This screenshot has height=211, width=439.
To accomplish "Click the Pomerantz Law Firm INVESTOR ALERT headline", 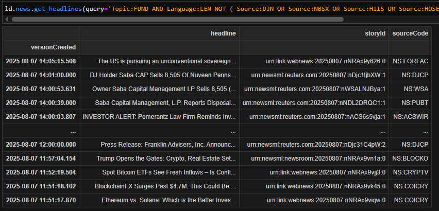I will click(159, 117).
